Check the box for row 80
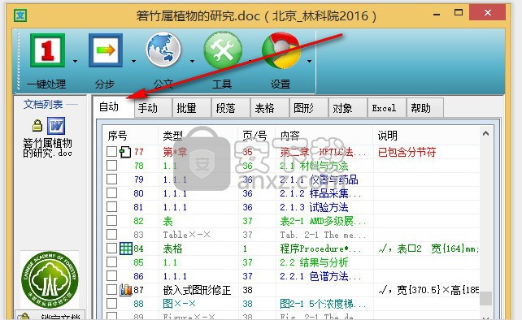This screenshot has height=320, width=522. click(112, 193)
